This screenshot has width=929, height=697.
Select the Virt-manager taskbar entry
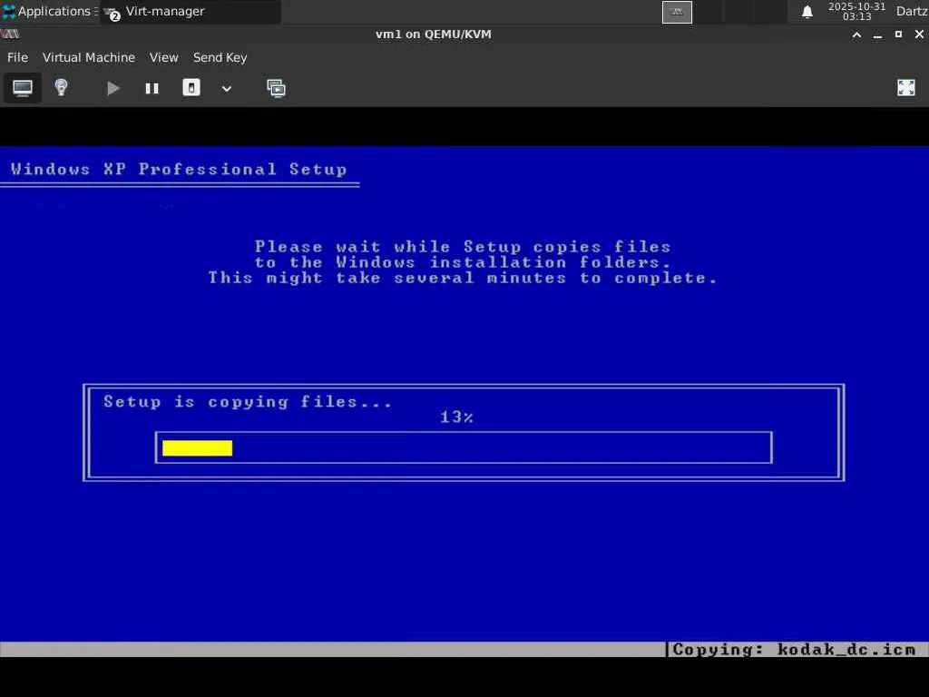pyautogui.click(x=190, y=11)
